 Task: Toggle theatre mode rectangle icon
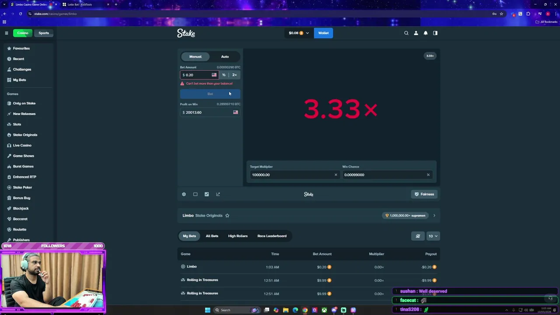click(x=195, y=194)
